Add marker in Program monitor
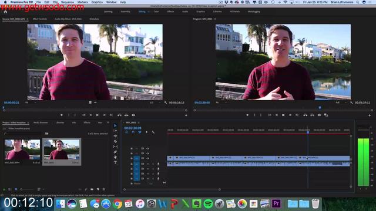 click(x=247, y=115)
